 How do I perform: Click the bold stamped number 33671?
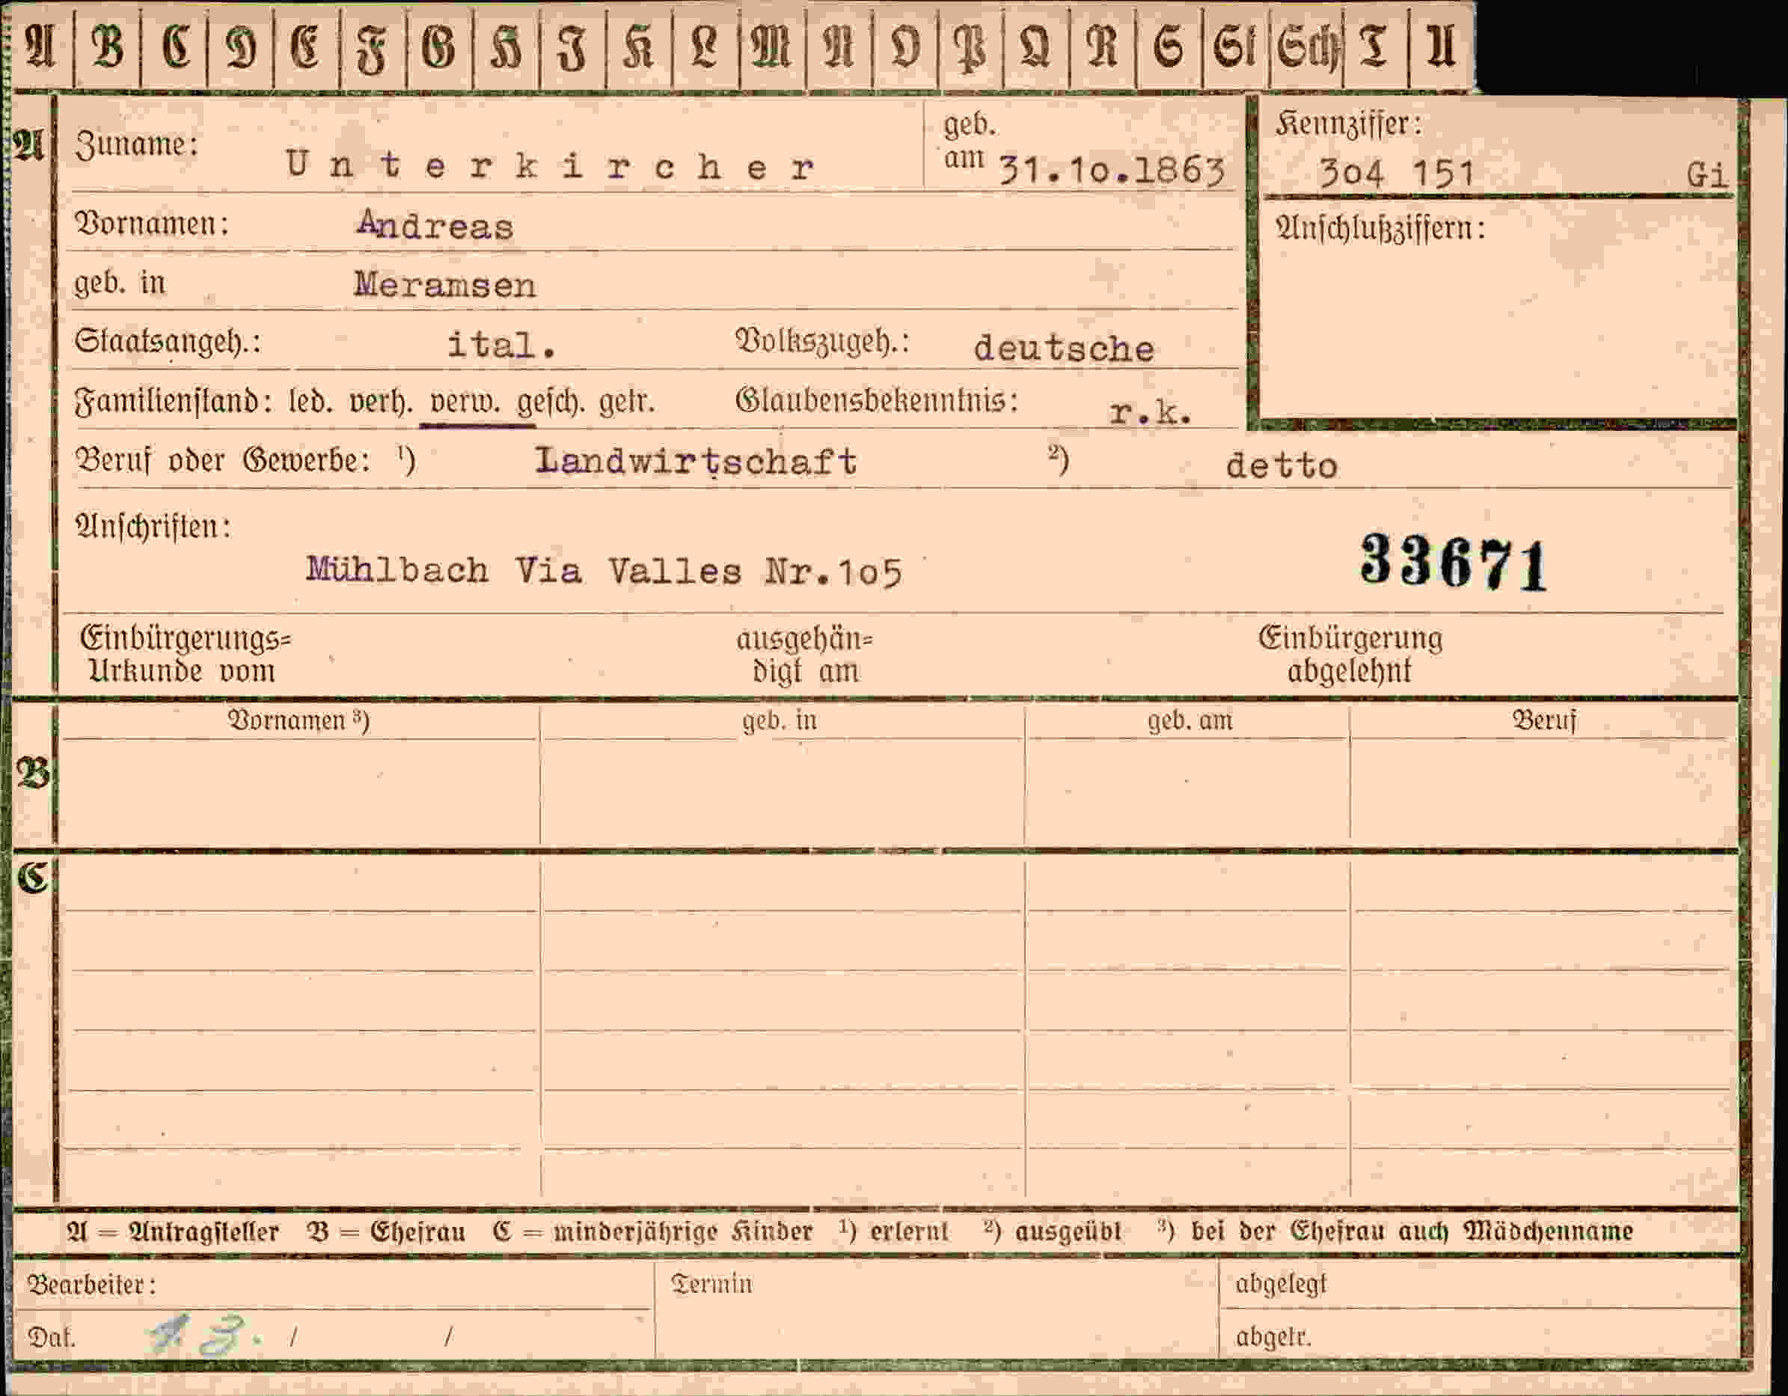1454,563
